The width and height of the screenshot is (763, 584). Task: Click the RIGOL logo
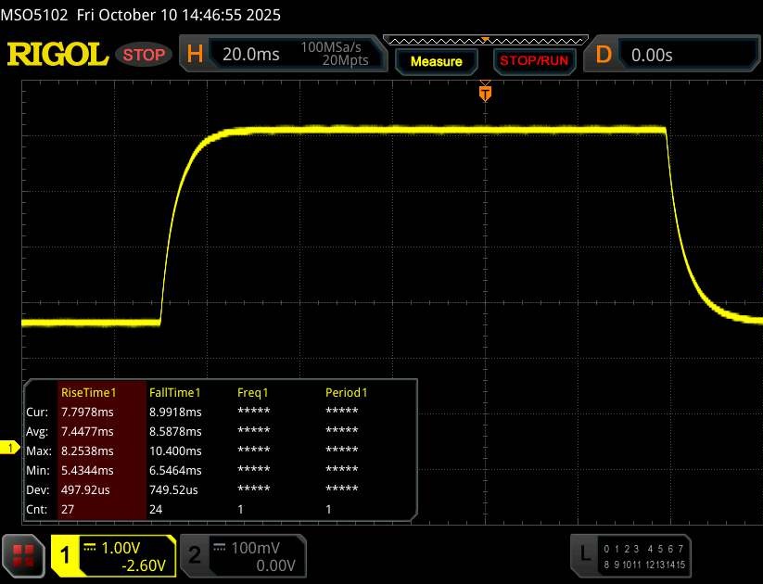[x=57, y=55]
